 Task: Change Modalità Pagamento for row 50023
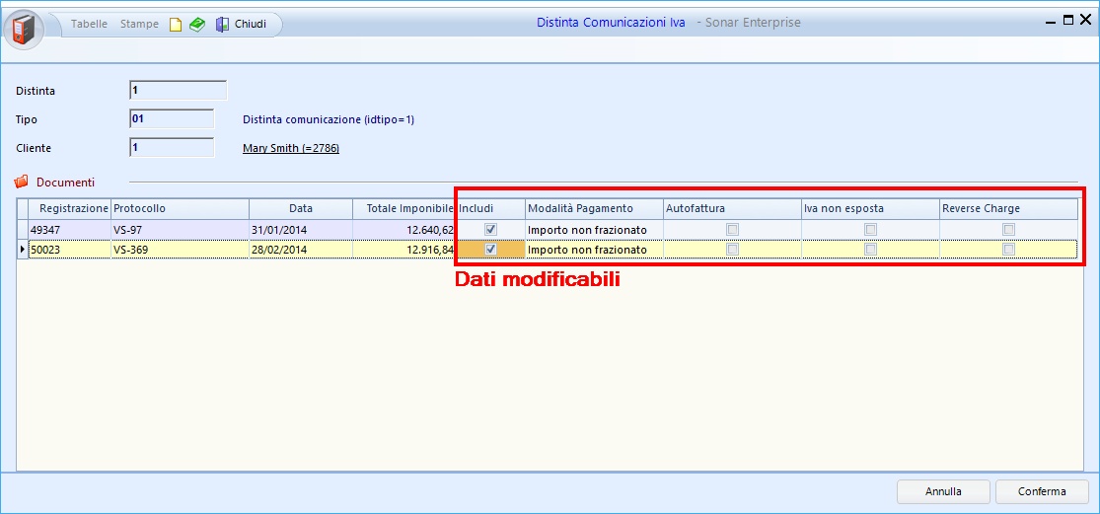(x=592, y=251)
